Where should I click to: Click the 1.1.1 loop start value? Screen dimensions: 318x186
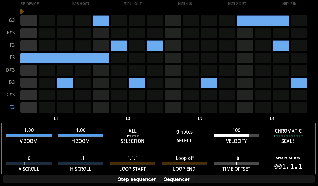coord(133,158)
